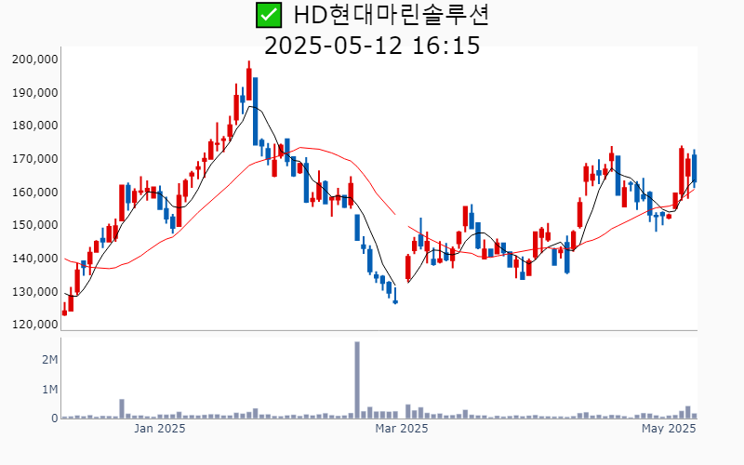
Task: Click the green checkmark icon in the title
Action: 269,15
